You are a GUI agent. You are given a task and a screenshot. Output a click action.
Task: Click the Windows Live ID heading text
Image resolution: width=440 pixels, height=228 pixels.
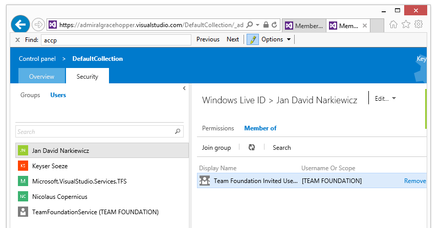click(233, 100)
